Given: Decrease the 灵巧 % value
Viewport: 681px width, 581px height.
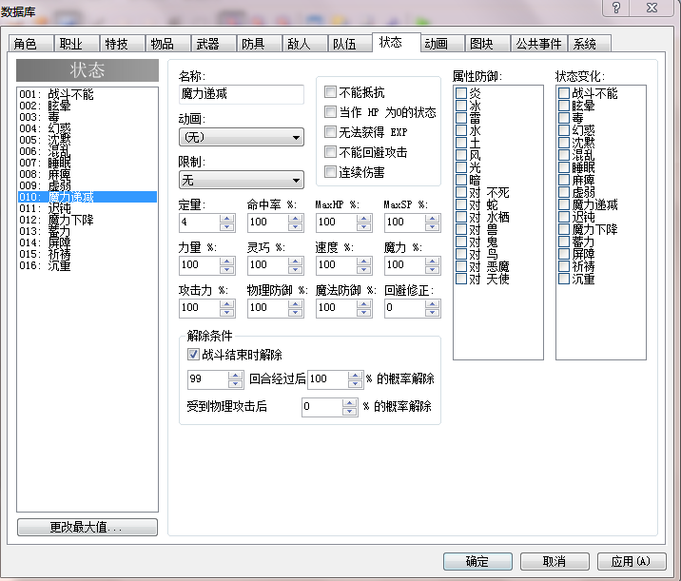Looking at the screenshot, I should click(x=296, y=270).
